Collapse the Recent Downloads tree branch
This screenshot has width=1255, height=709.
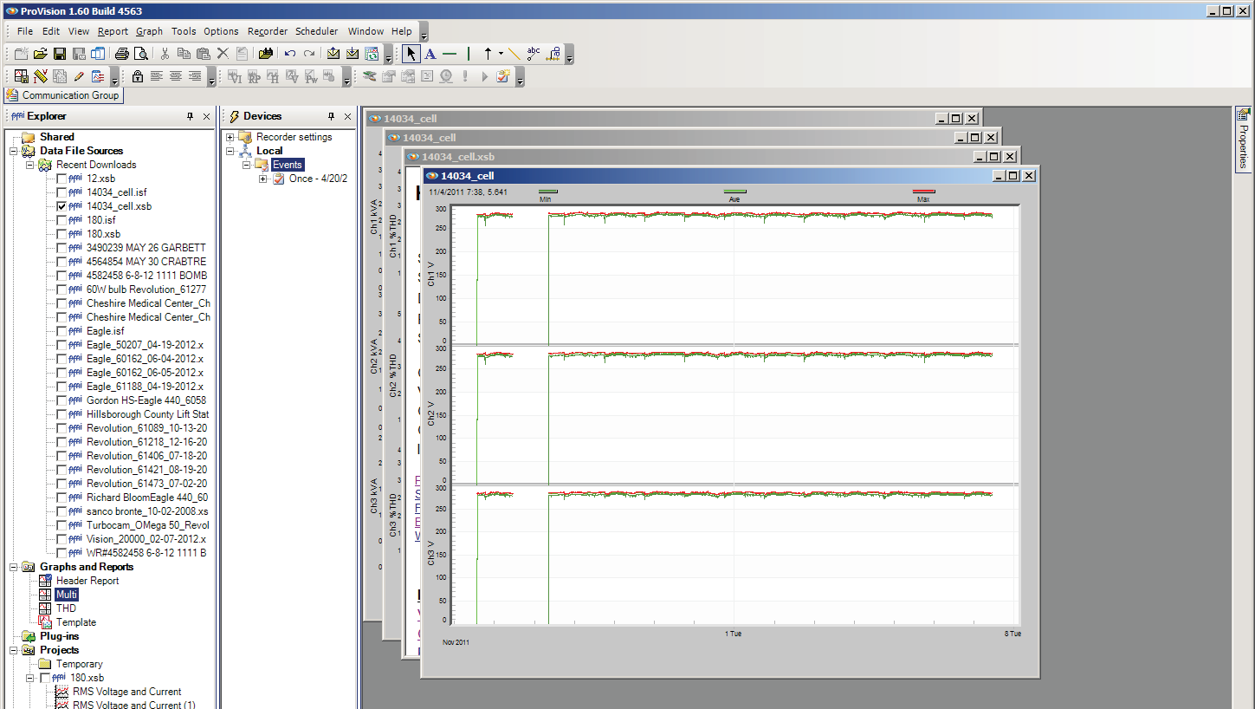(x=29, y=165)
